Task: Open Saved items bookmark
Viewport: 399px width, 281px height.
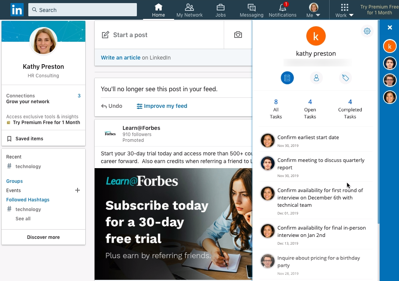Action: (x=25, y=139)
